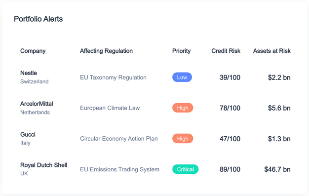View the European Climate Law regulation

110,108
